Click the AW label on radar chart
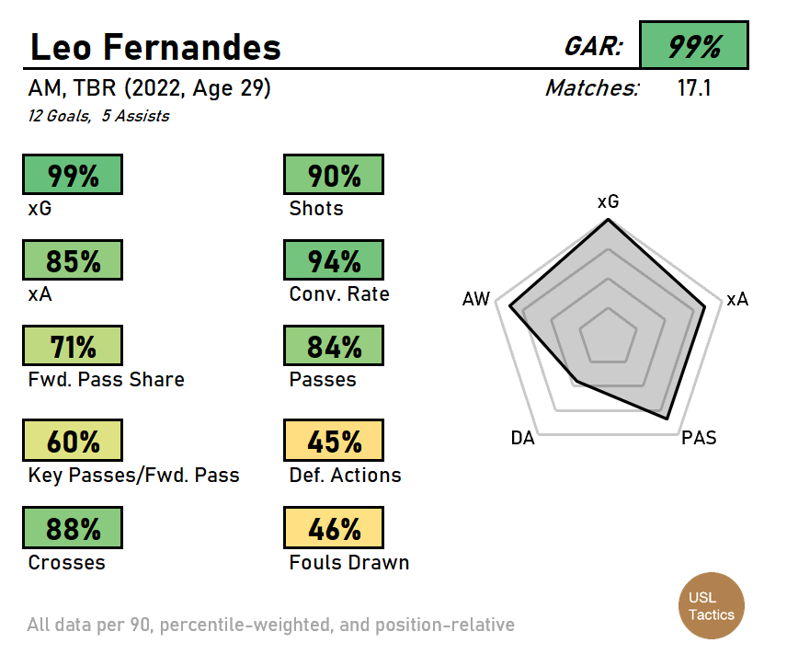This screenshot has height=666, width=787. tap(476, 300)
